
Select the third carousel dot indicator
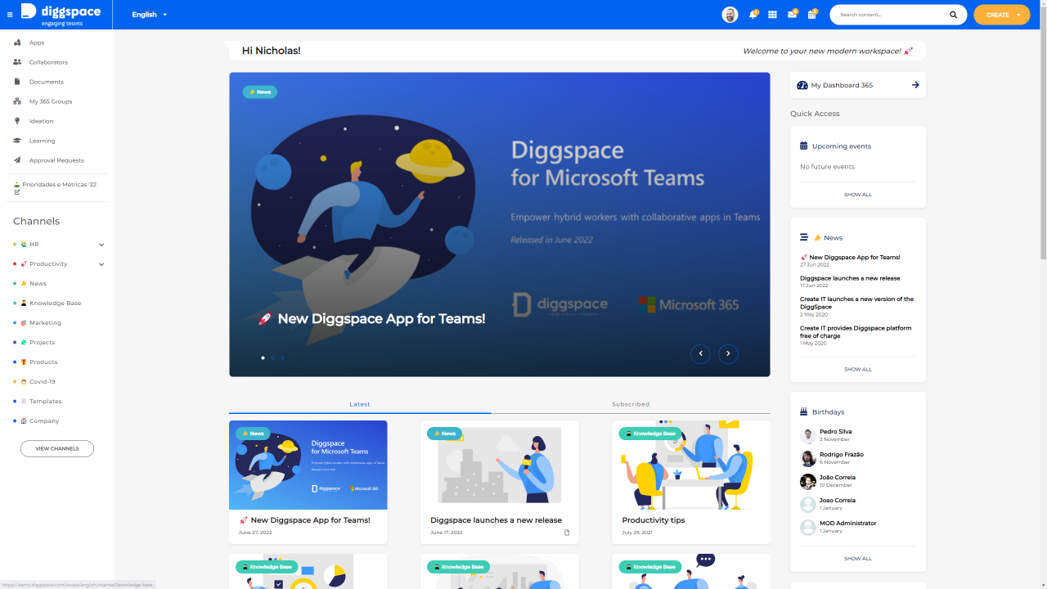(282, 357)
